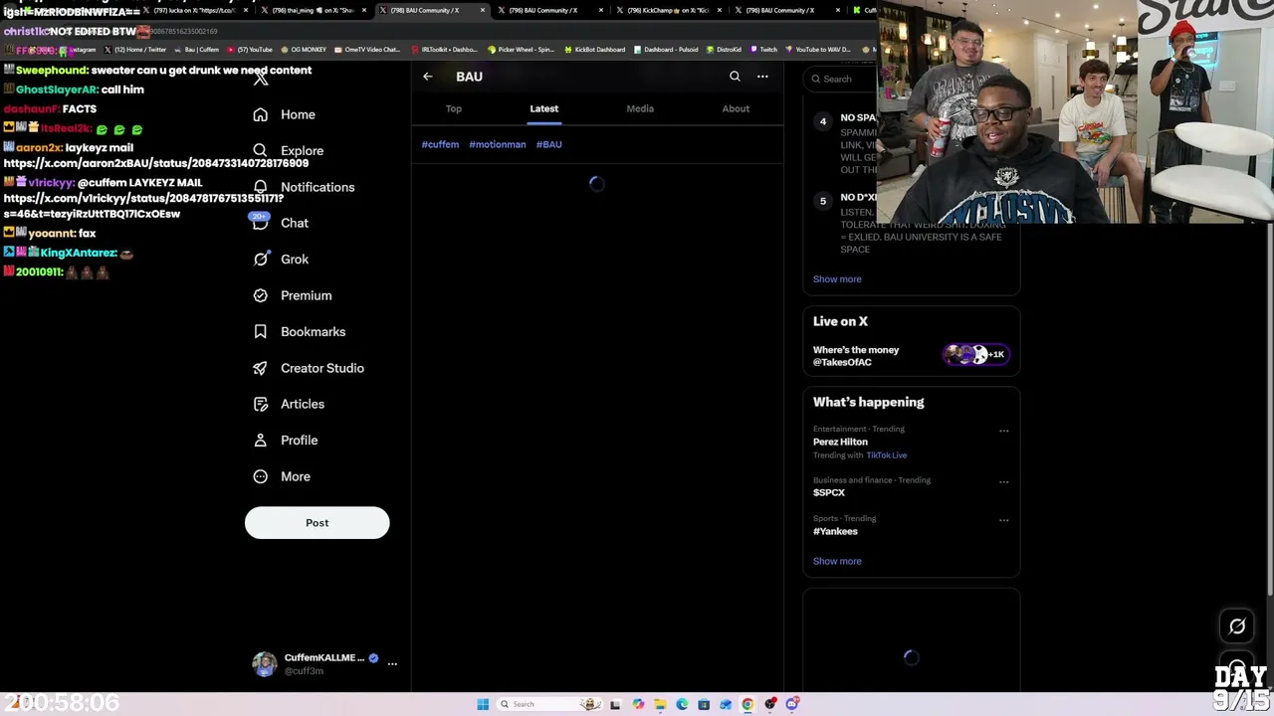Open the #Yankees trending topic
1274x716 pixels.
835,532
